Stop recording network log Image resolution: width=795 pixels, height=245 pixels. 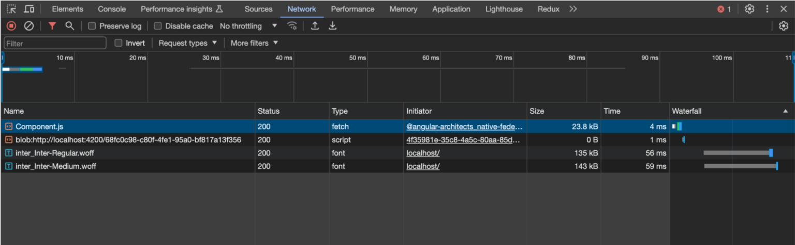[x=11, y=26]
